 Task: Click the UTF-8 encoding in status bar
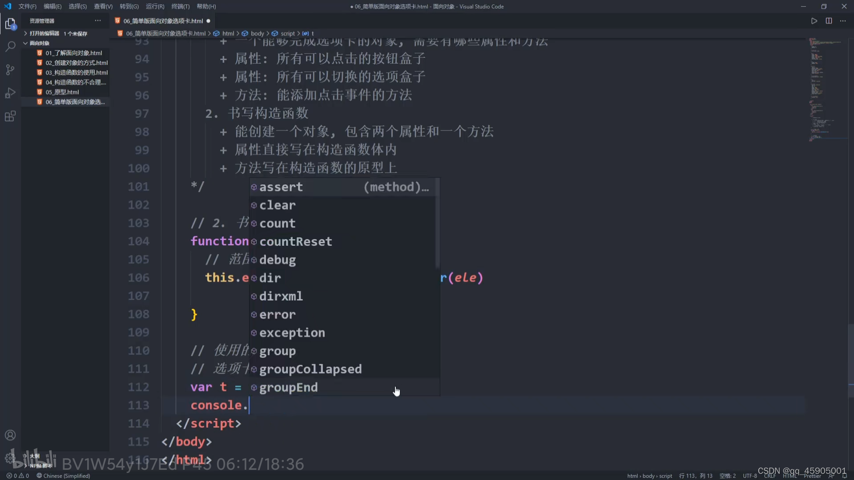pyautogui.click(x=749, y=476)
